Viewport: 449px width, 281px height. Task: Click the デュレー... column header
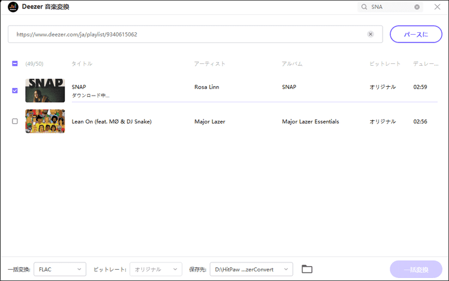pos(425,63)
